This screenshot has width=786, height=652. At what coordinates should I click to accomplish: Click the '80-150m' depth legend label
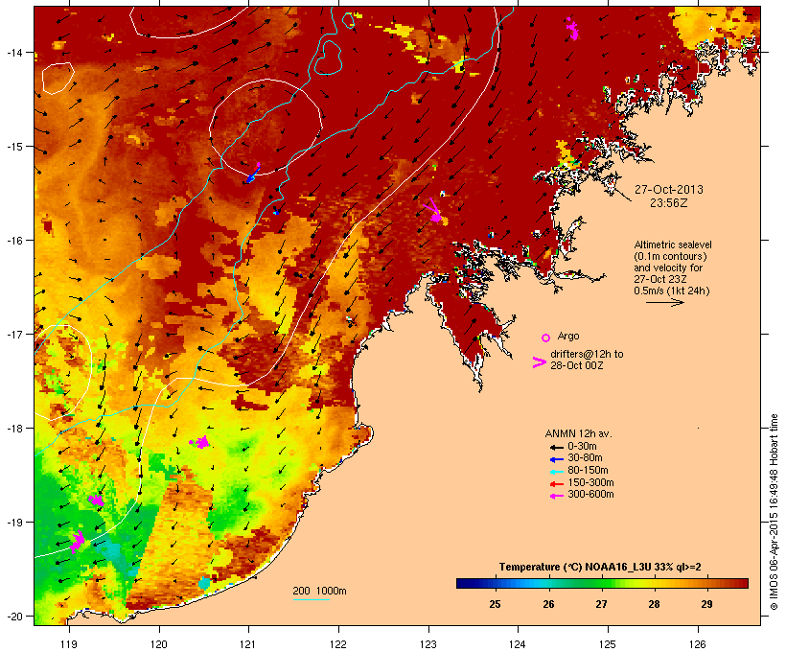coord(588,471)
